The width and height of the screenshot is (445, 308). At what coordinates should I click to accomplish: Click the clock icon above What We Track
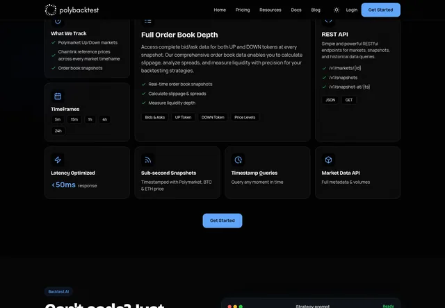[58, 22]
